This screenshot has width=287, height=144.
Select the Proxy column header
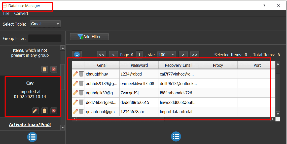218,65
